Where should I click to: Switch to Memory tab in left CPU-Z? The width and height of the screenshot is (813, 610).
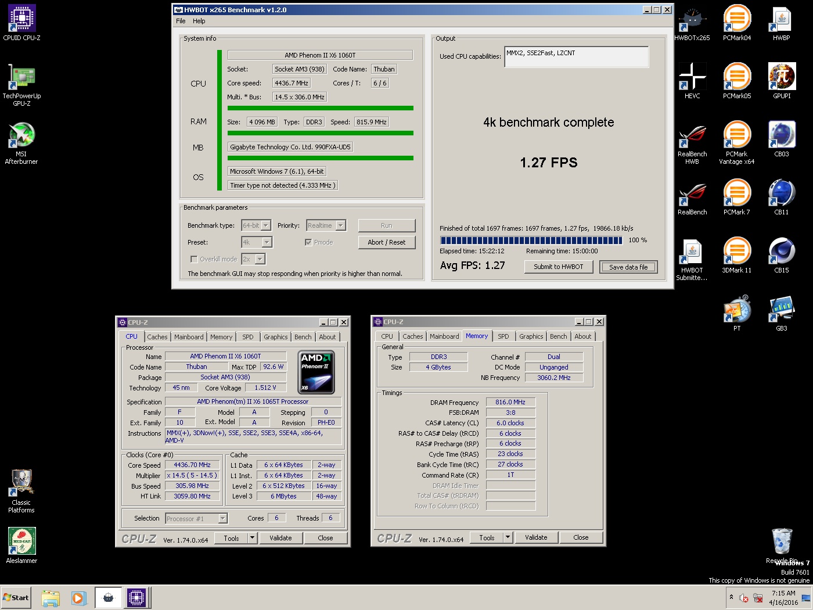click(221, 337)
